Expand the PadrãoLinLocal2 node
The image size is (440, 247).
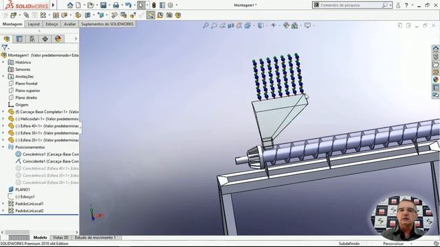3,211
